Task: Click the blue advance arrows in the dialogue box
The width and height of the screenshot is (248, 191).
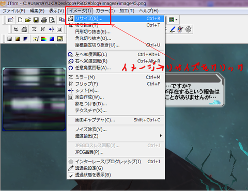Action: pos(215,103)
